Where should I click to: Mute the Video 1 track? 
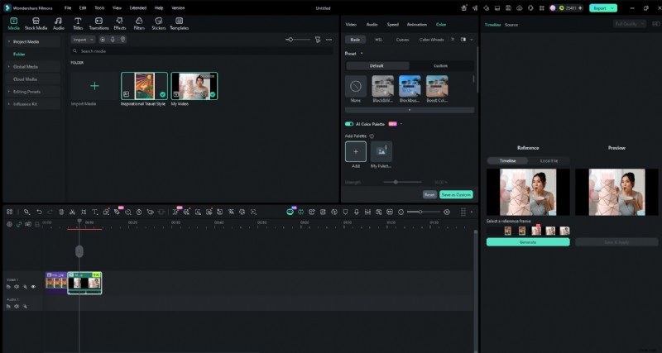[x=17, y=287]
